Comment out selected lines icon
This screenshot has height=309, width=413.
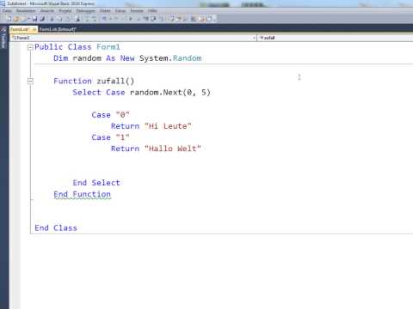point(87,19)
